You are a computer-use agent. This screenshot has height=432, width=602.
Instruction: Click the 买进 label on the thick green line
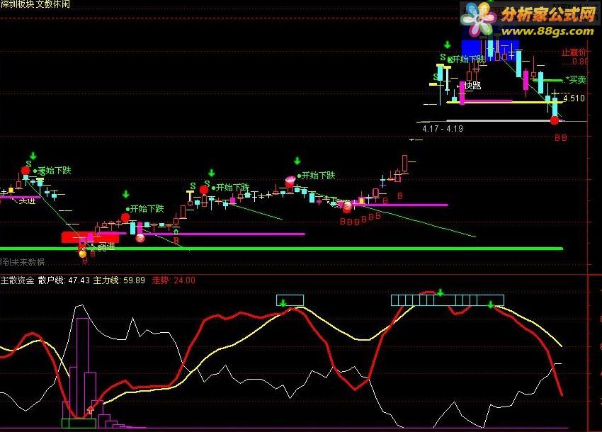tap(106, 247)
